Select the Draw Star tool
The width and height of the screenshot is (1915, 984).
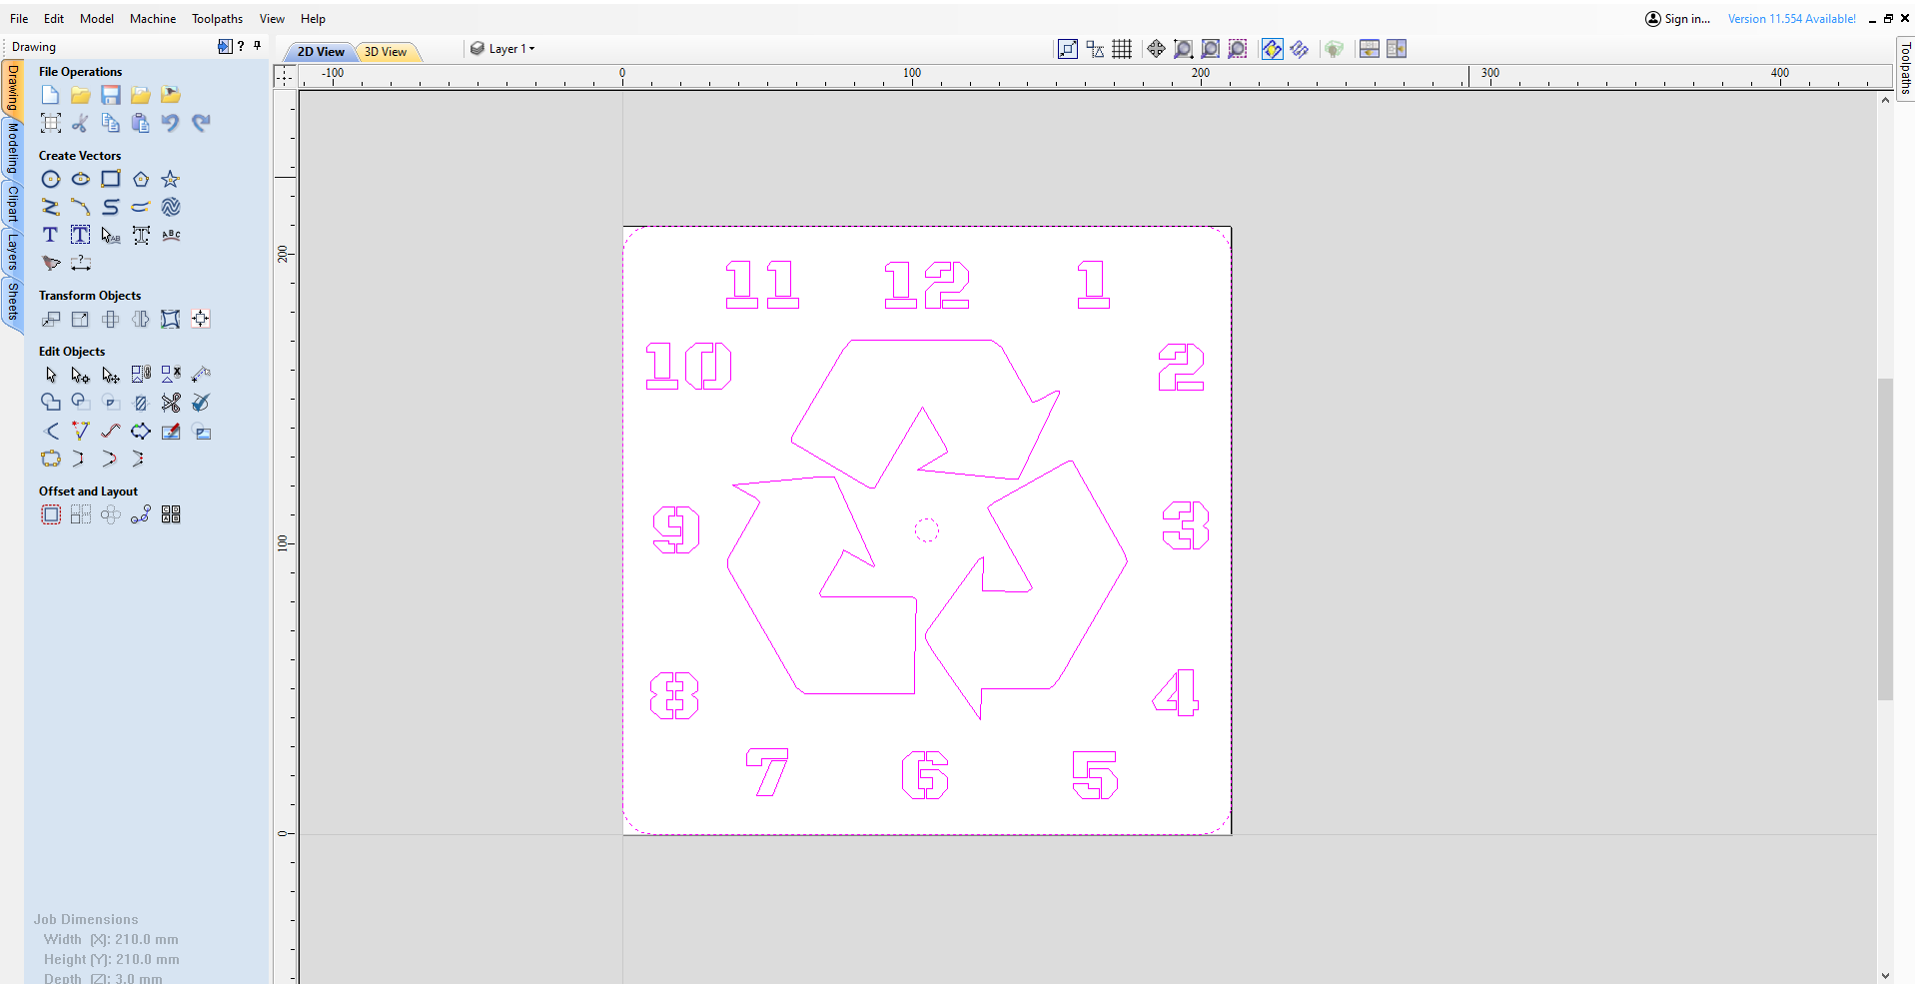click(x=171, y=179)
